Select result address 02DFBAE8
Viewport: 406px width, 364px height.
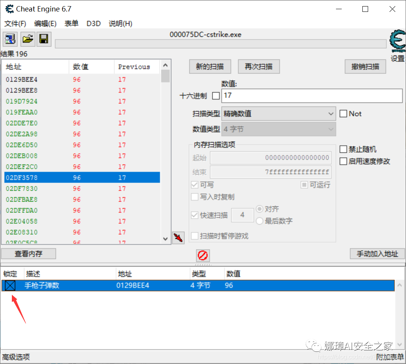[21, 199]
